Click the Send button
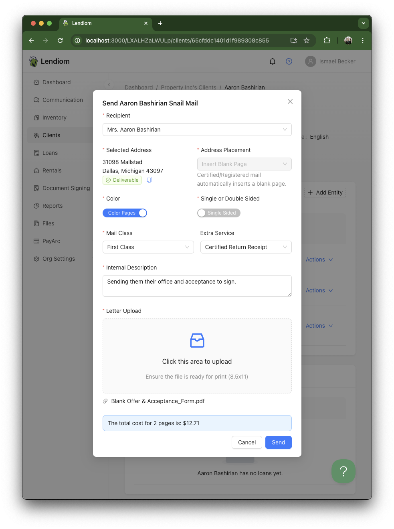The width and height of the screenshot is (394, 529). [279, 442]
